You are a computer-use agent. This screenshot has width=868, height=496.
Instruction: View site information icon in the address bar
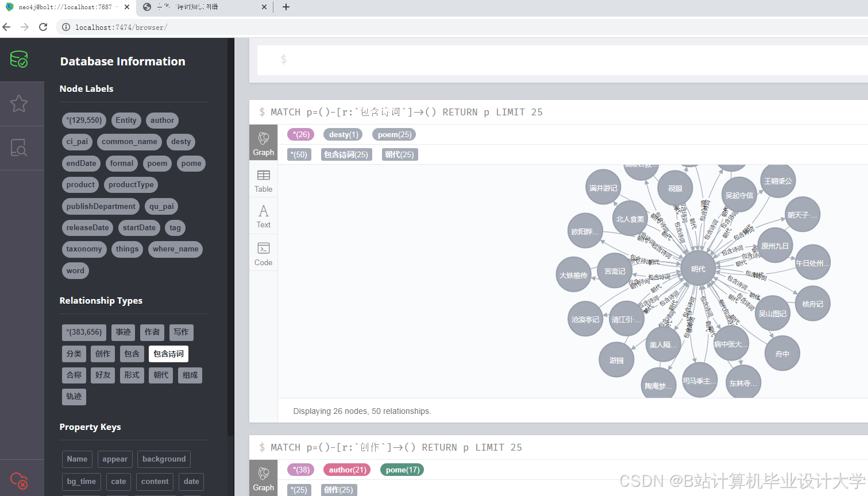click(x=66, y=27)
